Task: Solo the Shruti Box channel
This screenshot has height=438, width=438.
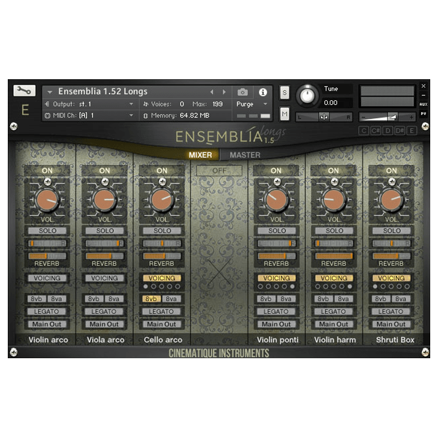Action: [392, 231]
